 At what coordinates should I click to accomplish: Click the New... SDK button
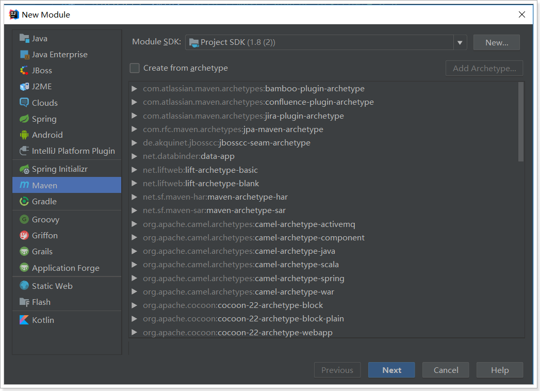coord(496,42)
